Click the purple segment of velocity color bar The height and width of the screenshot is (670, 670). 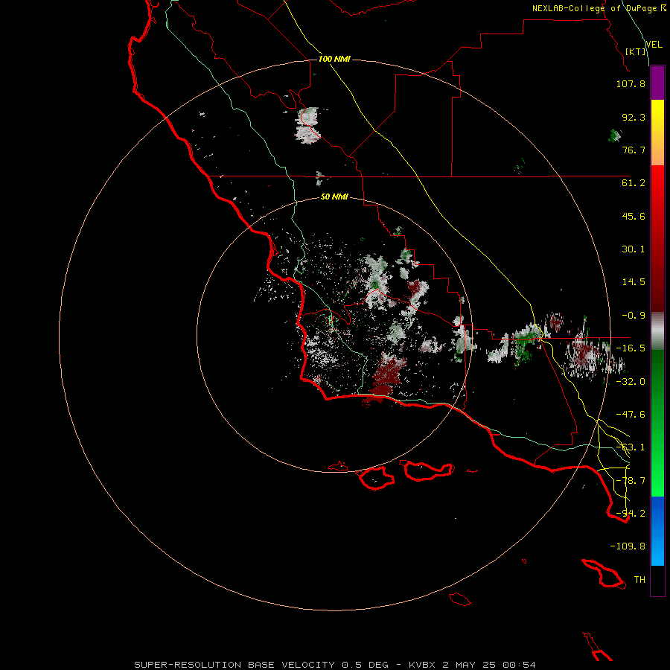tap(657, 83)
